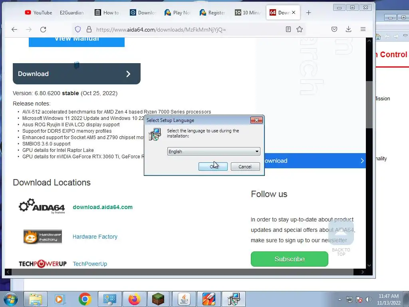This screenshot has width=409, height=307.
Task: Switch to the 10 Minu tab
Action: click(x=248, y=12)
